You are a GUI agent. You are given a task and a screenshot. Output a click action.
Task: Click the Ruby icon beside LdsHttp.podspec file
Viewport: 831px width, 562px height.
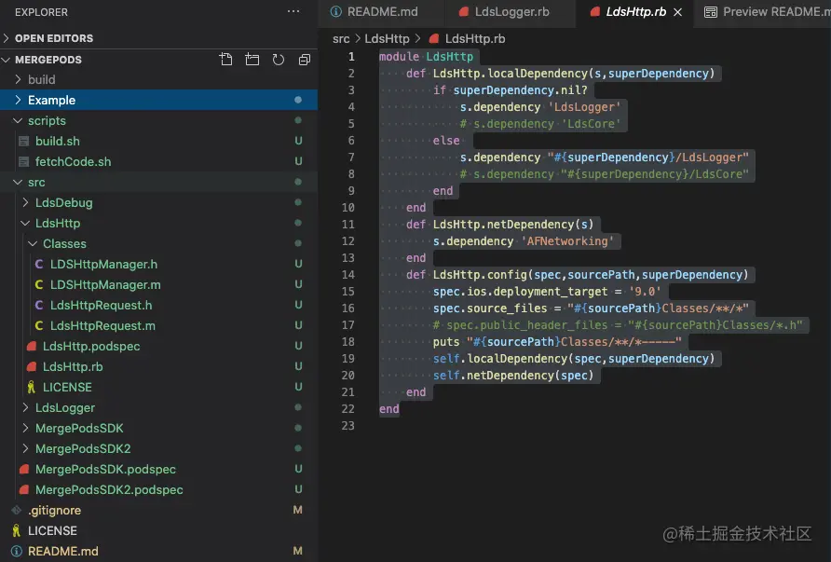[x=32, y=346]
